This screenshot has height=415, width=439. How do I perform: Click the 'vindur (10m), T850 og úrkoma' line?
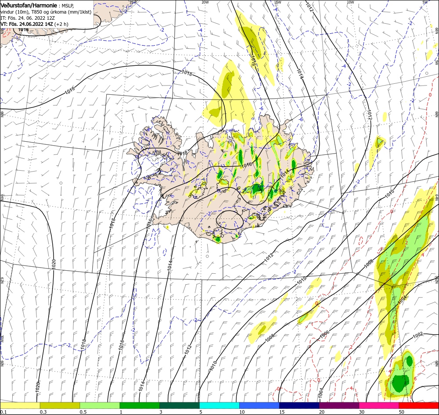pos(33,12)
